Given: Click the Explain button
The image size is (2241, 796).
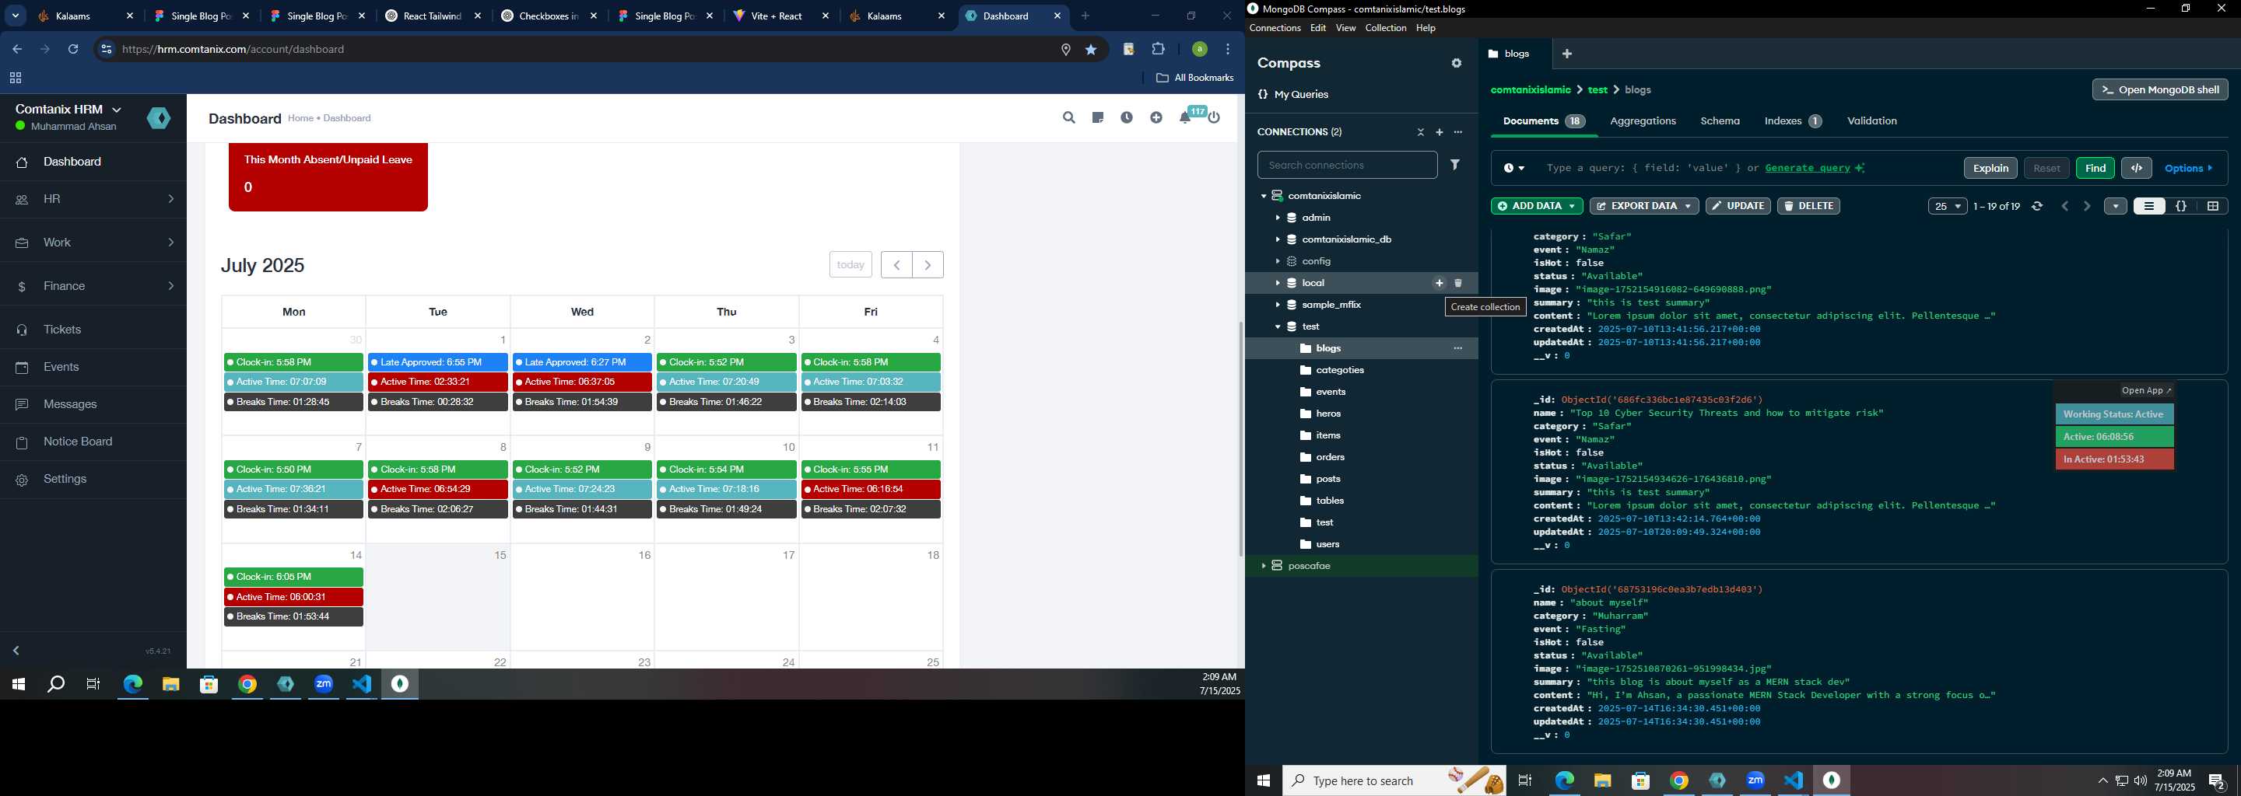Looking at the screenshot, I should click(x=1990, y=168).
